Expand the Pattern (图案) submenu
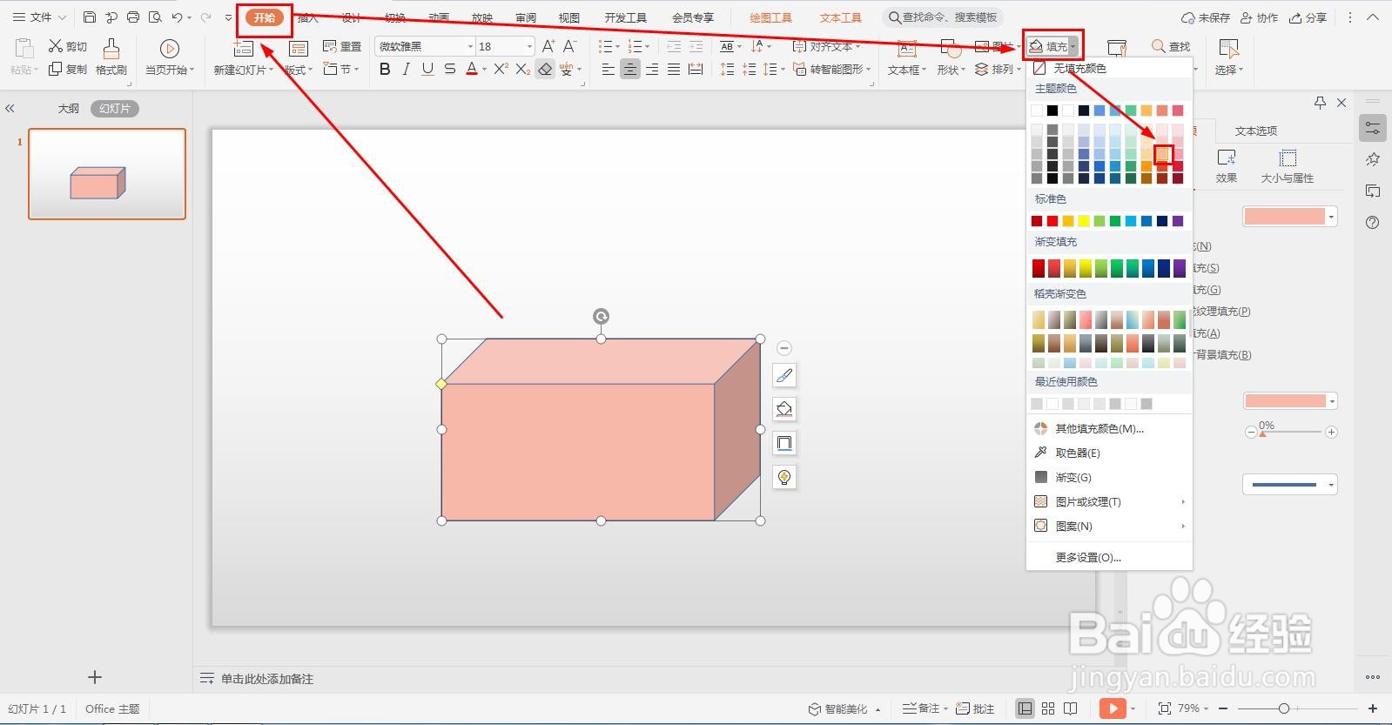The image size is (1392, 725). coord(1108,526)
